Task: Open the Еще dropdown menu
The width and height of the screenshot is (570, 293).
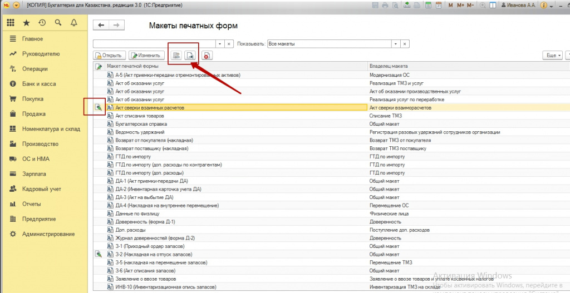Action: (x=552, y=56)
